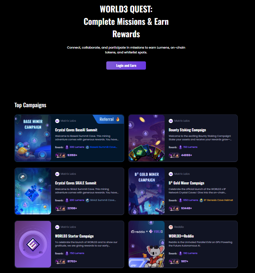Open WORLD3<>Reddio campaign title

(181, 236)
